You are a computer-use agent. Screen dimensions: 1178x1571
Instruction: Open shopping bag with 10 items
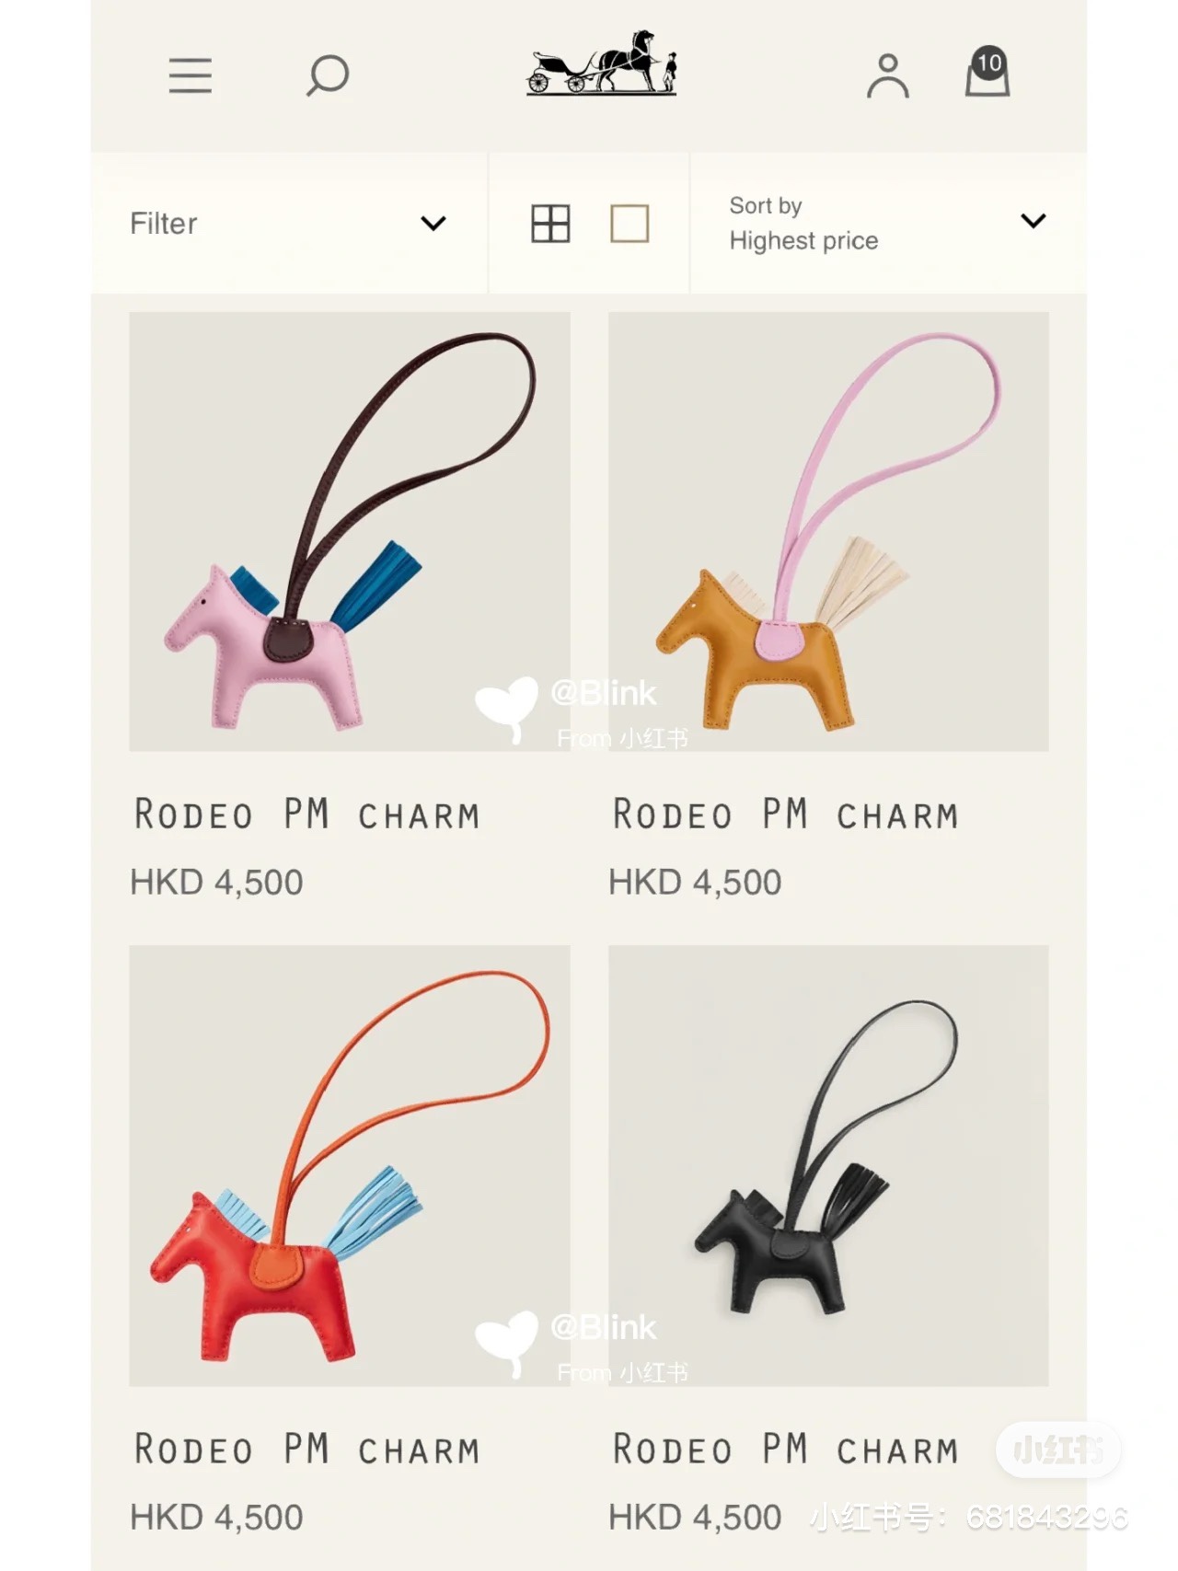(987, 71)
